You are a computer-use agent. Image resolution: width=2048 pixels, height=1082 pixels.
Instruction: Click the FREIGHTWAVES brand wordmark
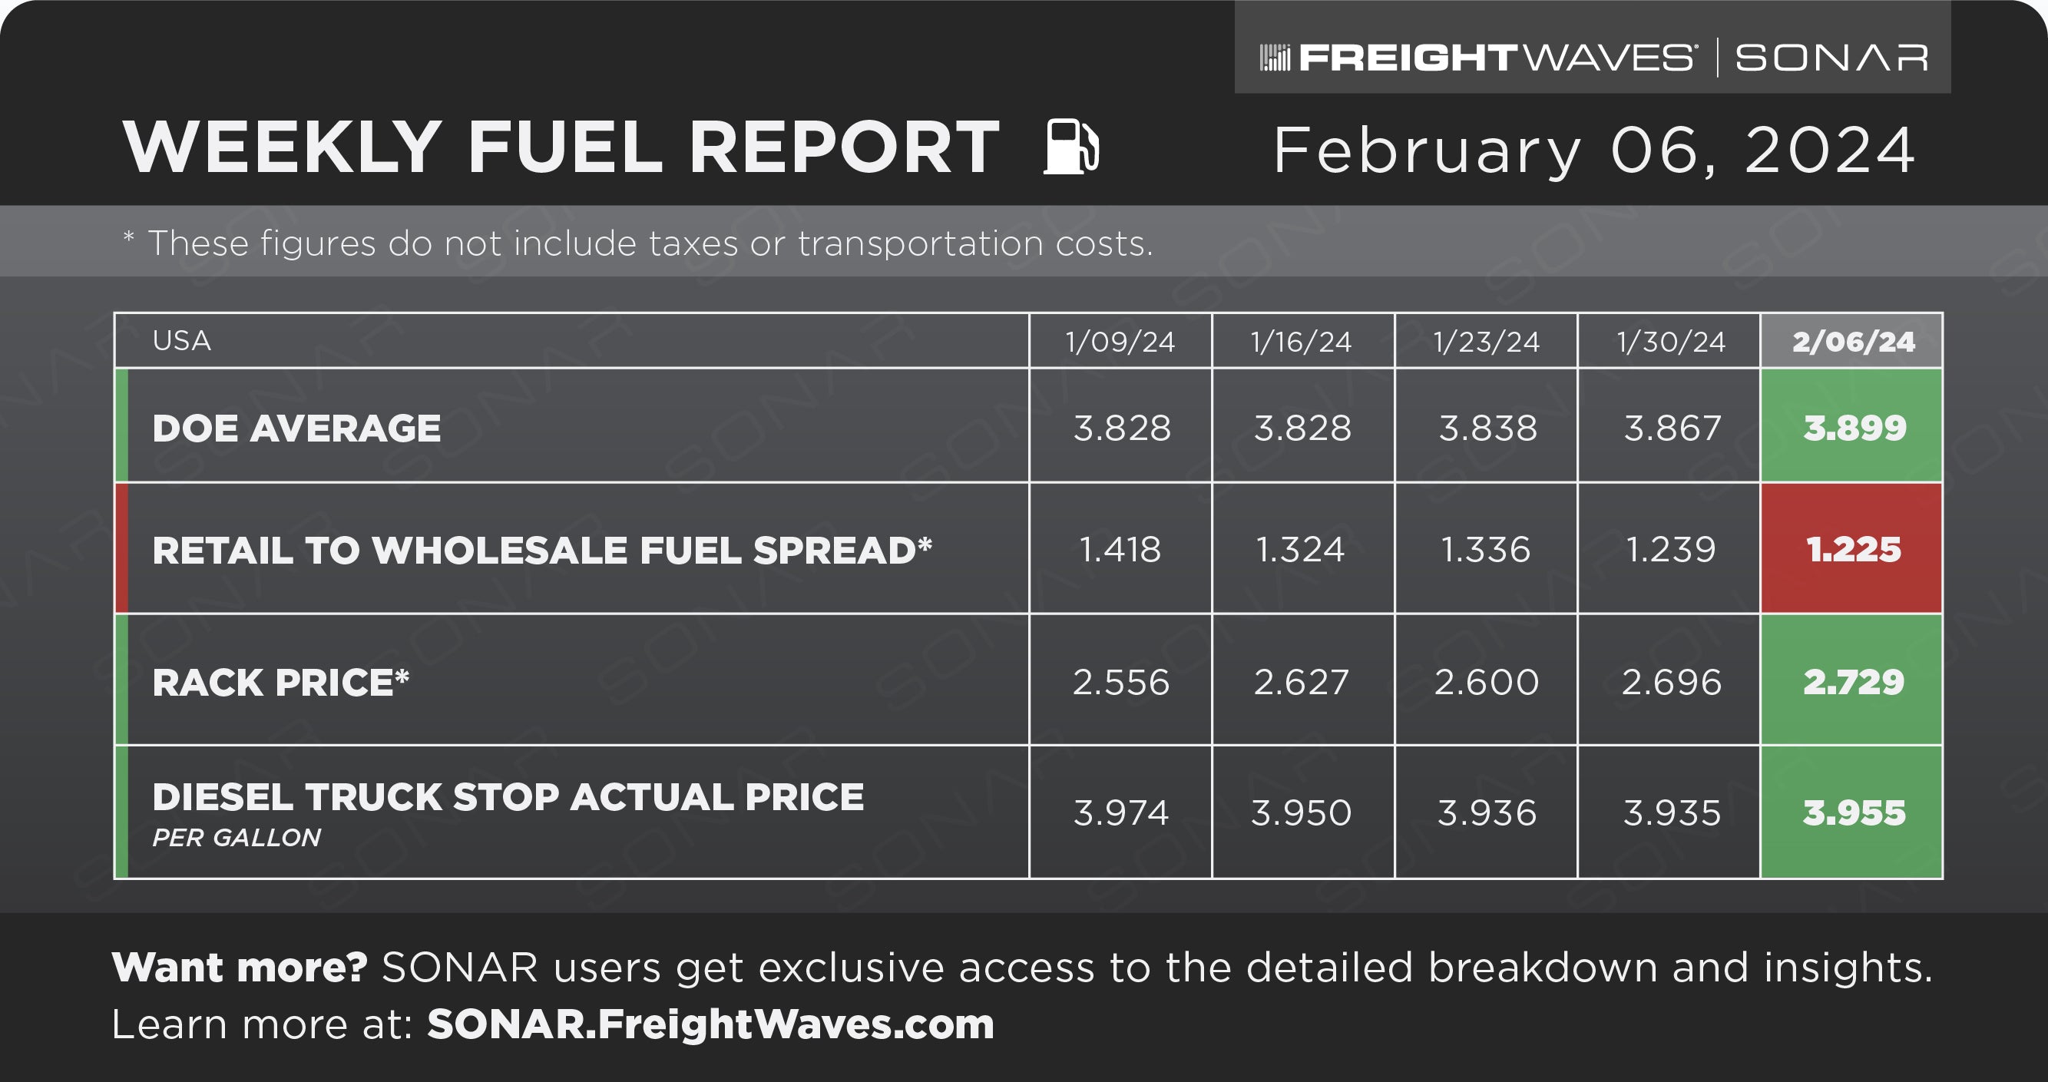tap(1497, 58)
